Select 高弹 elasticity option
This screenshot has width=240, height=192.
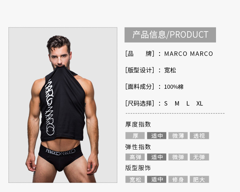(135, 157)
